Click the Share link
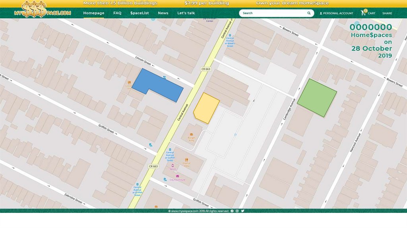Viewport: 407px width, 228px height. [387, 13]
